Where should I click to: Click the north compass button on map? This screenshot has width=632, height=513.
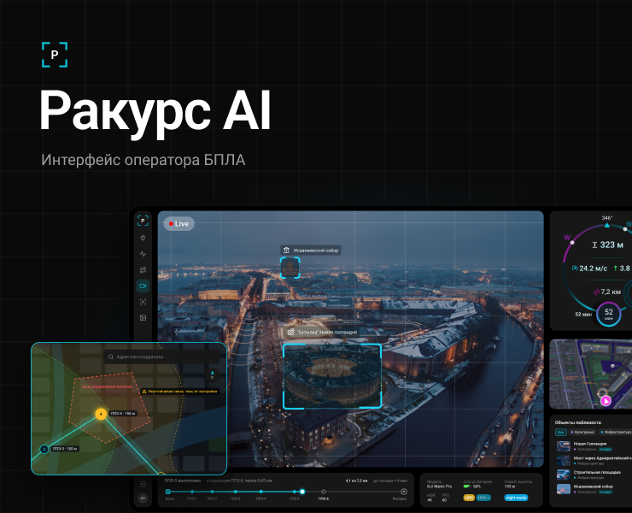pos(213,374)
